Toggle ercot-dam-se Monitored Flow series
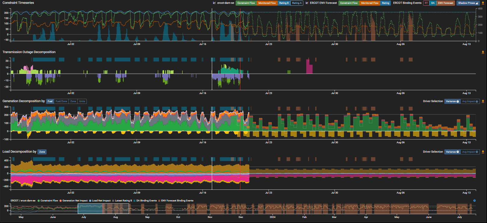The image size is (487, 223). coord(267,3)
